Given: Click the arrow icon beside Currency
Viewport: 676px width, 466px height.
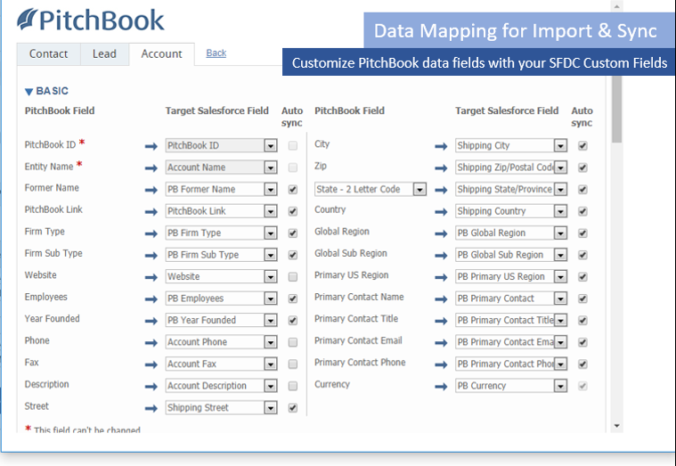Looking at the screenshot, I should point(441,386).
